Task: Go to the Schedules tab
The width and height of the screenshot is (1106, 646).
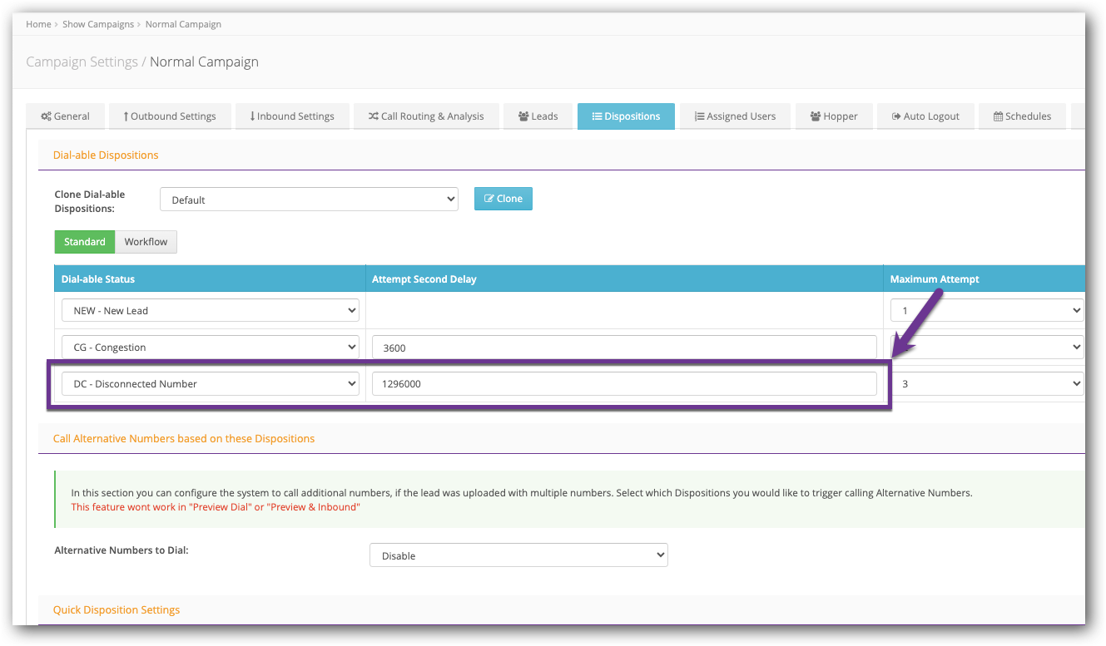Action: tap(1023, 116)
